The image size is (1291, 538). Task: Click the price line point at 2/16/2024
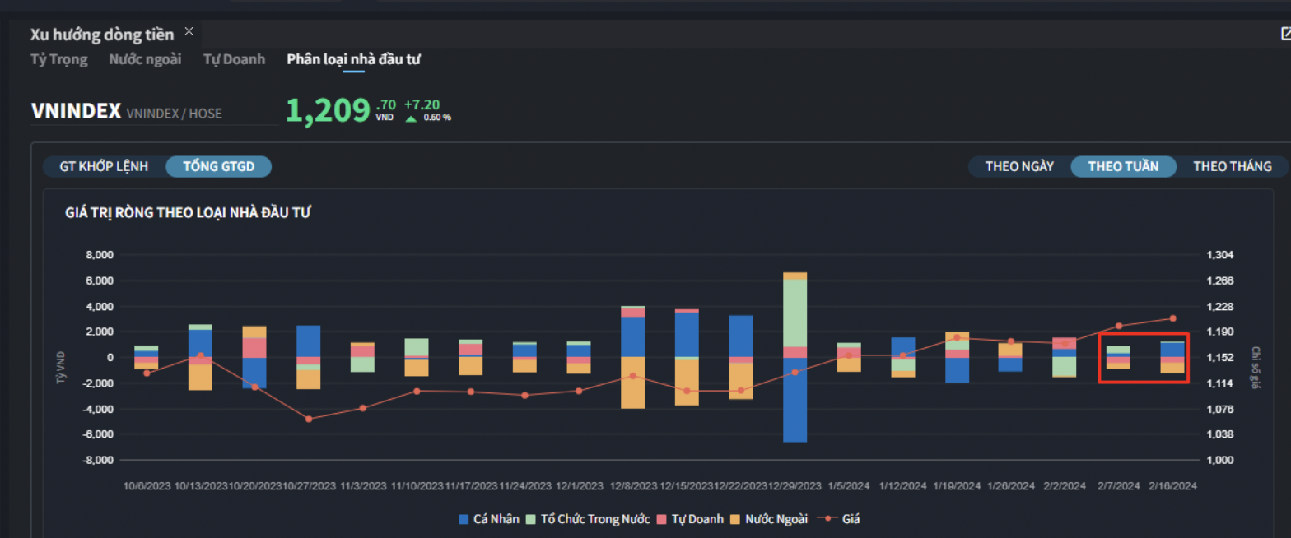1172,318
